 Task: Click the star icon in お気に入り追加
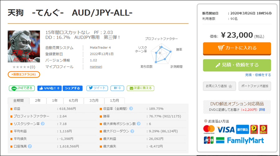click(x=230, y=86)
